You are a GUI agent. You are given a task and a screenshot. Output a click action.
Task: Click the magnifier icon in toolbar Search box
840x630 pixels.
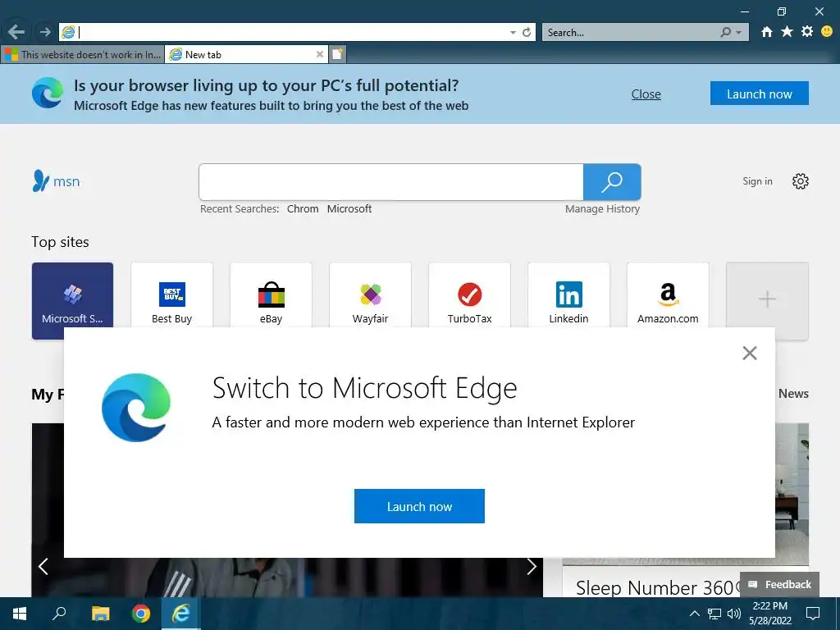point(725,32)
